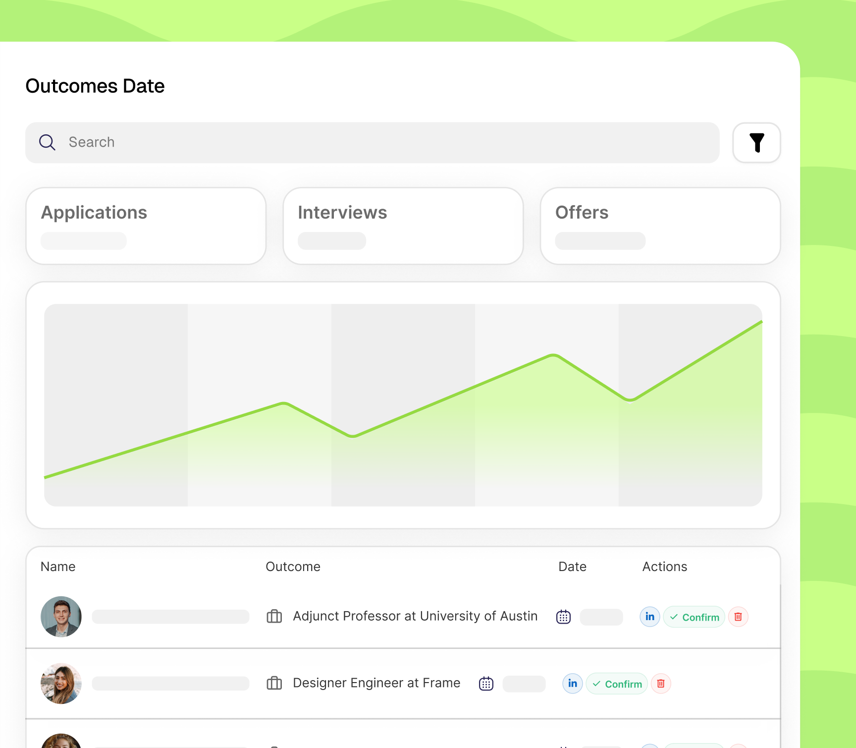Delete the Adjunct Professor entry via trash icon
This screenshot has width=856, height=748.
738,617
